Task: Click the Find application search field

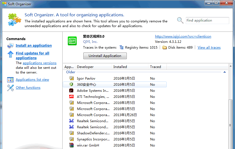Action: click(x=207, y=20)
